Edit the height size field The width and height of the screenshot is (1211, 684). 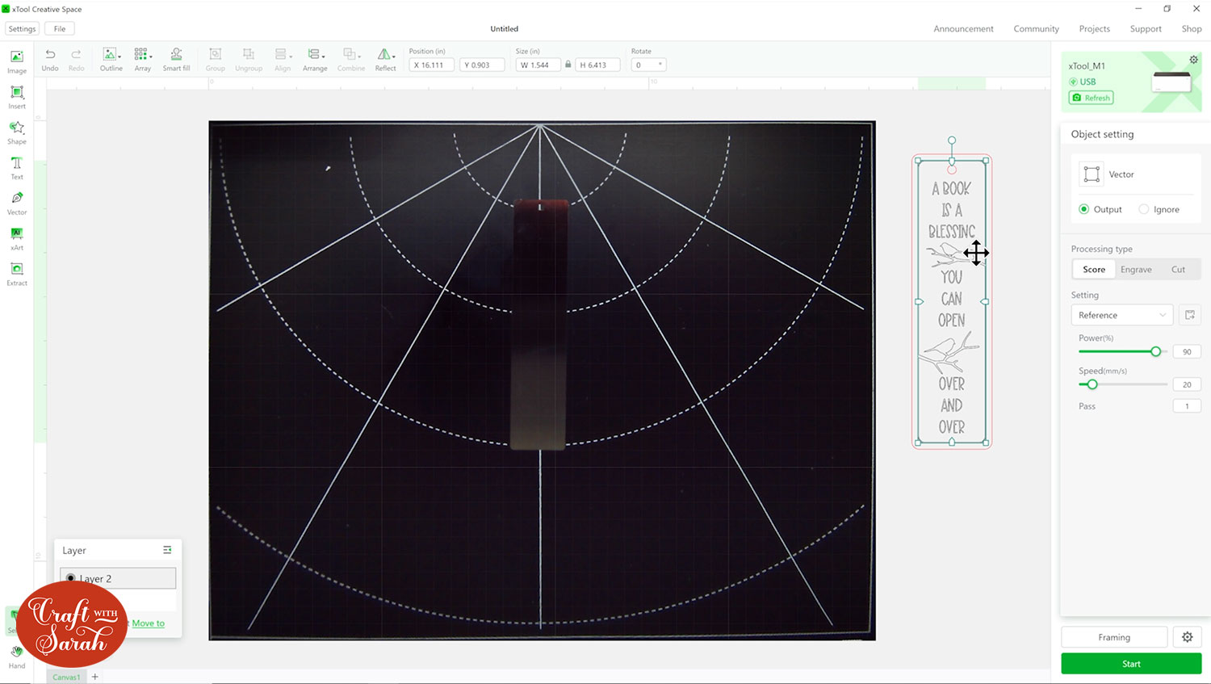597,65
